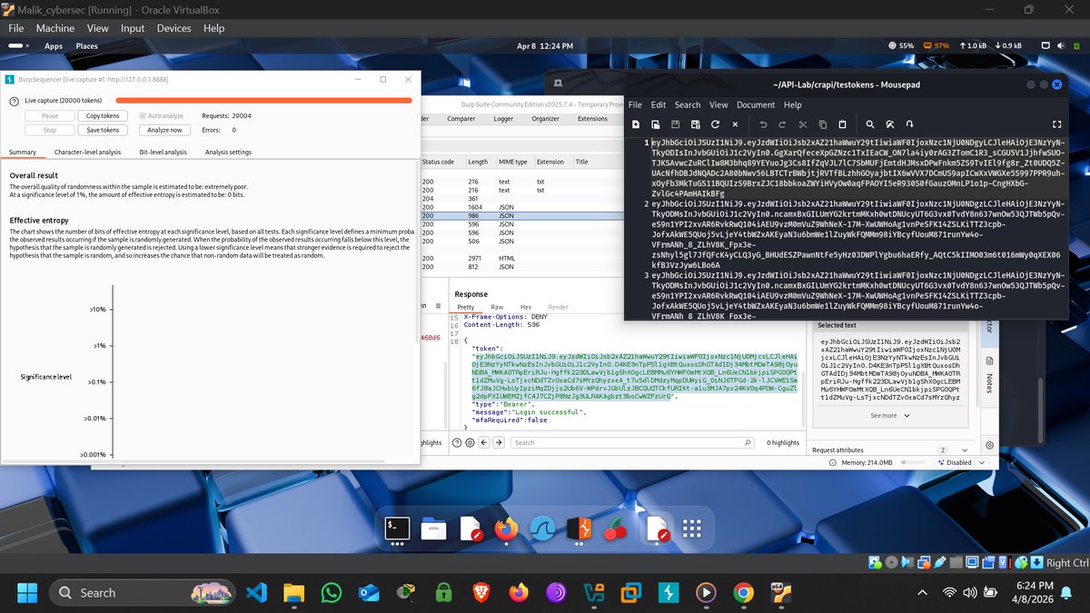The width and height of the screenshot is (1090, 613).
Task: Switch to Bit-level analysis tab
Action: click(163, 153)
